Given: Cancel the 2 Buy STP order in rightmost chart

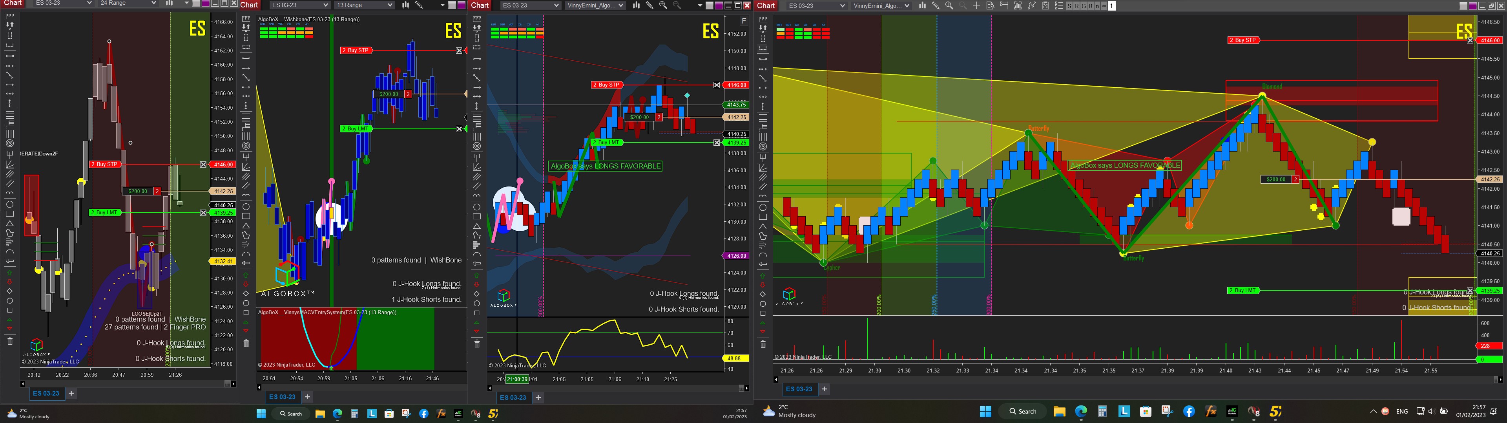Looking at the screenshot, I should (1470, 40).
